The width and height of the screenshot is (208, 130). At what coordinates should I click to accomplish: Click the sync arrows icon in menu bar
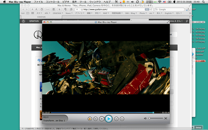(x=137, y=2)
